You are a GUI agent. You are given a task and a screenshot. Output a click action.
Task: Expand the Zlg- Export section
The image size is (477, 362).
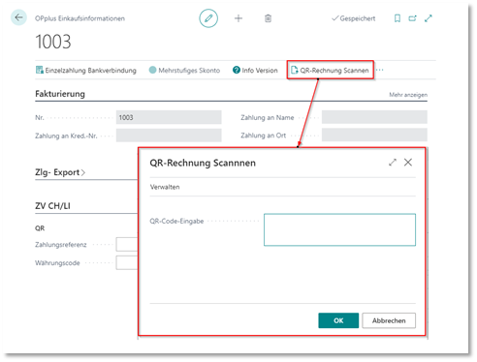point(60,172)
